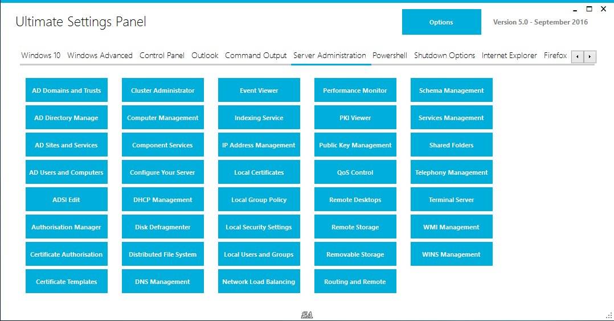Image resolution: width=614 pixels, height=321 pixels.
Task: Launch Remote Desktops
Action: [x=355, y=199]
